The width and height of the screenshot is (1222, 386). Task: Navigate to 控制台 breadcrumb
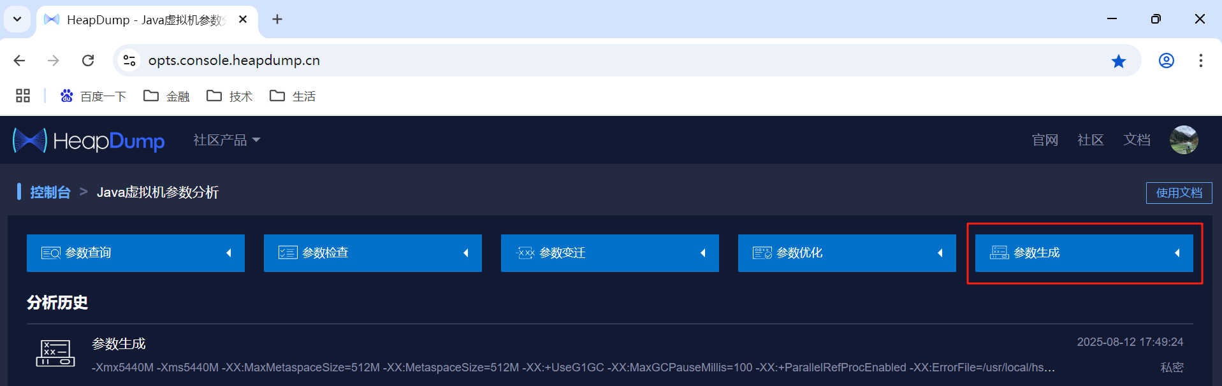(x=50, y=192)
